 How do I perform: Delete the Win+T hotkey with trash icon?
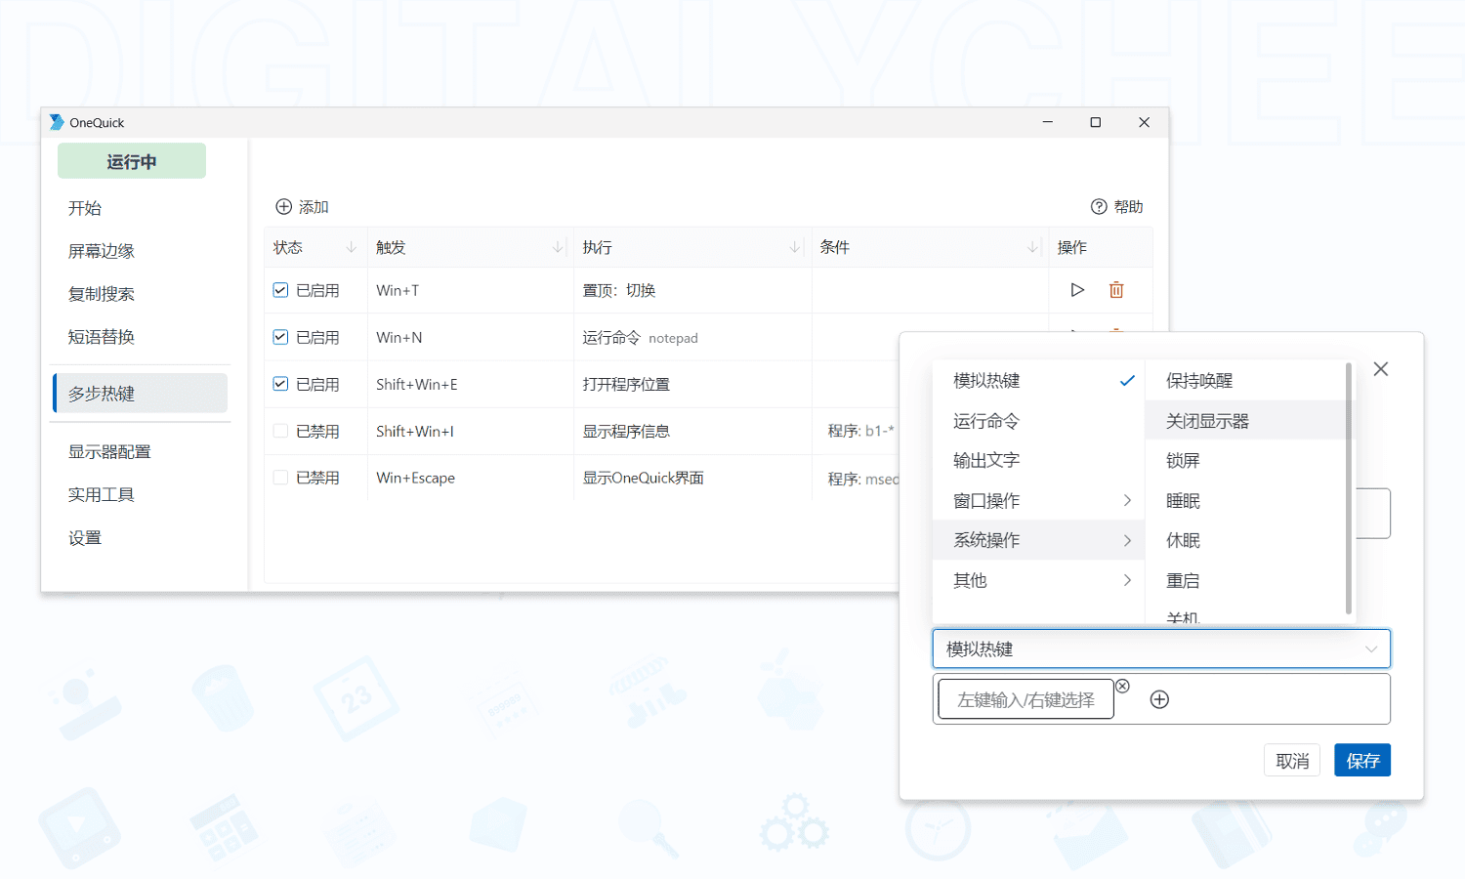tap(1116, 290)
